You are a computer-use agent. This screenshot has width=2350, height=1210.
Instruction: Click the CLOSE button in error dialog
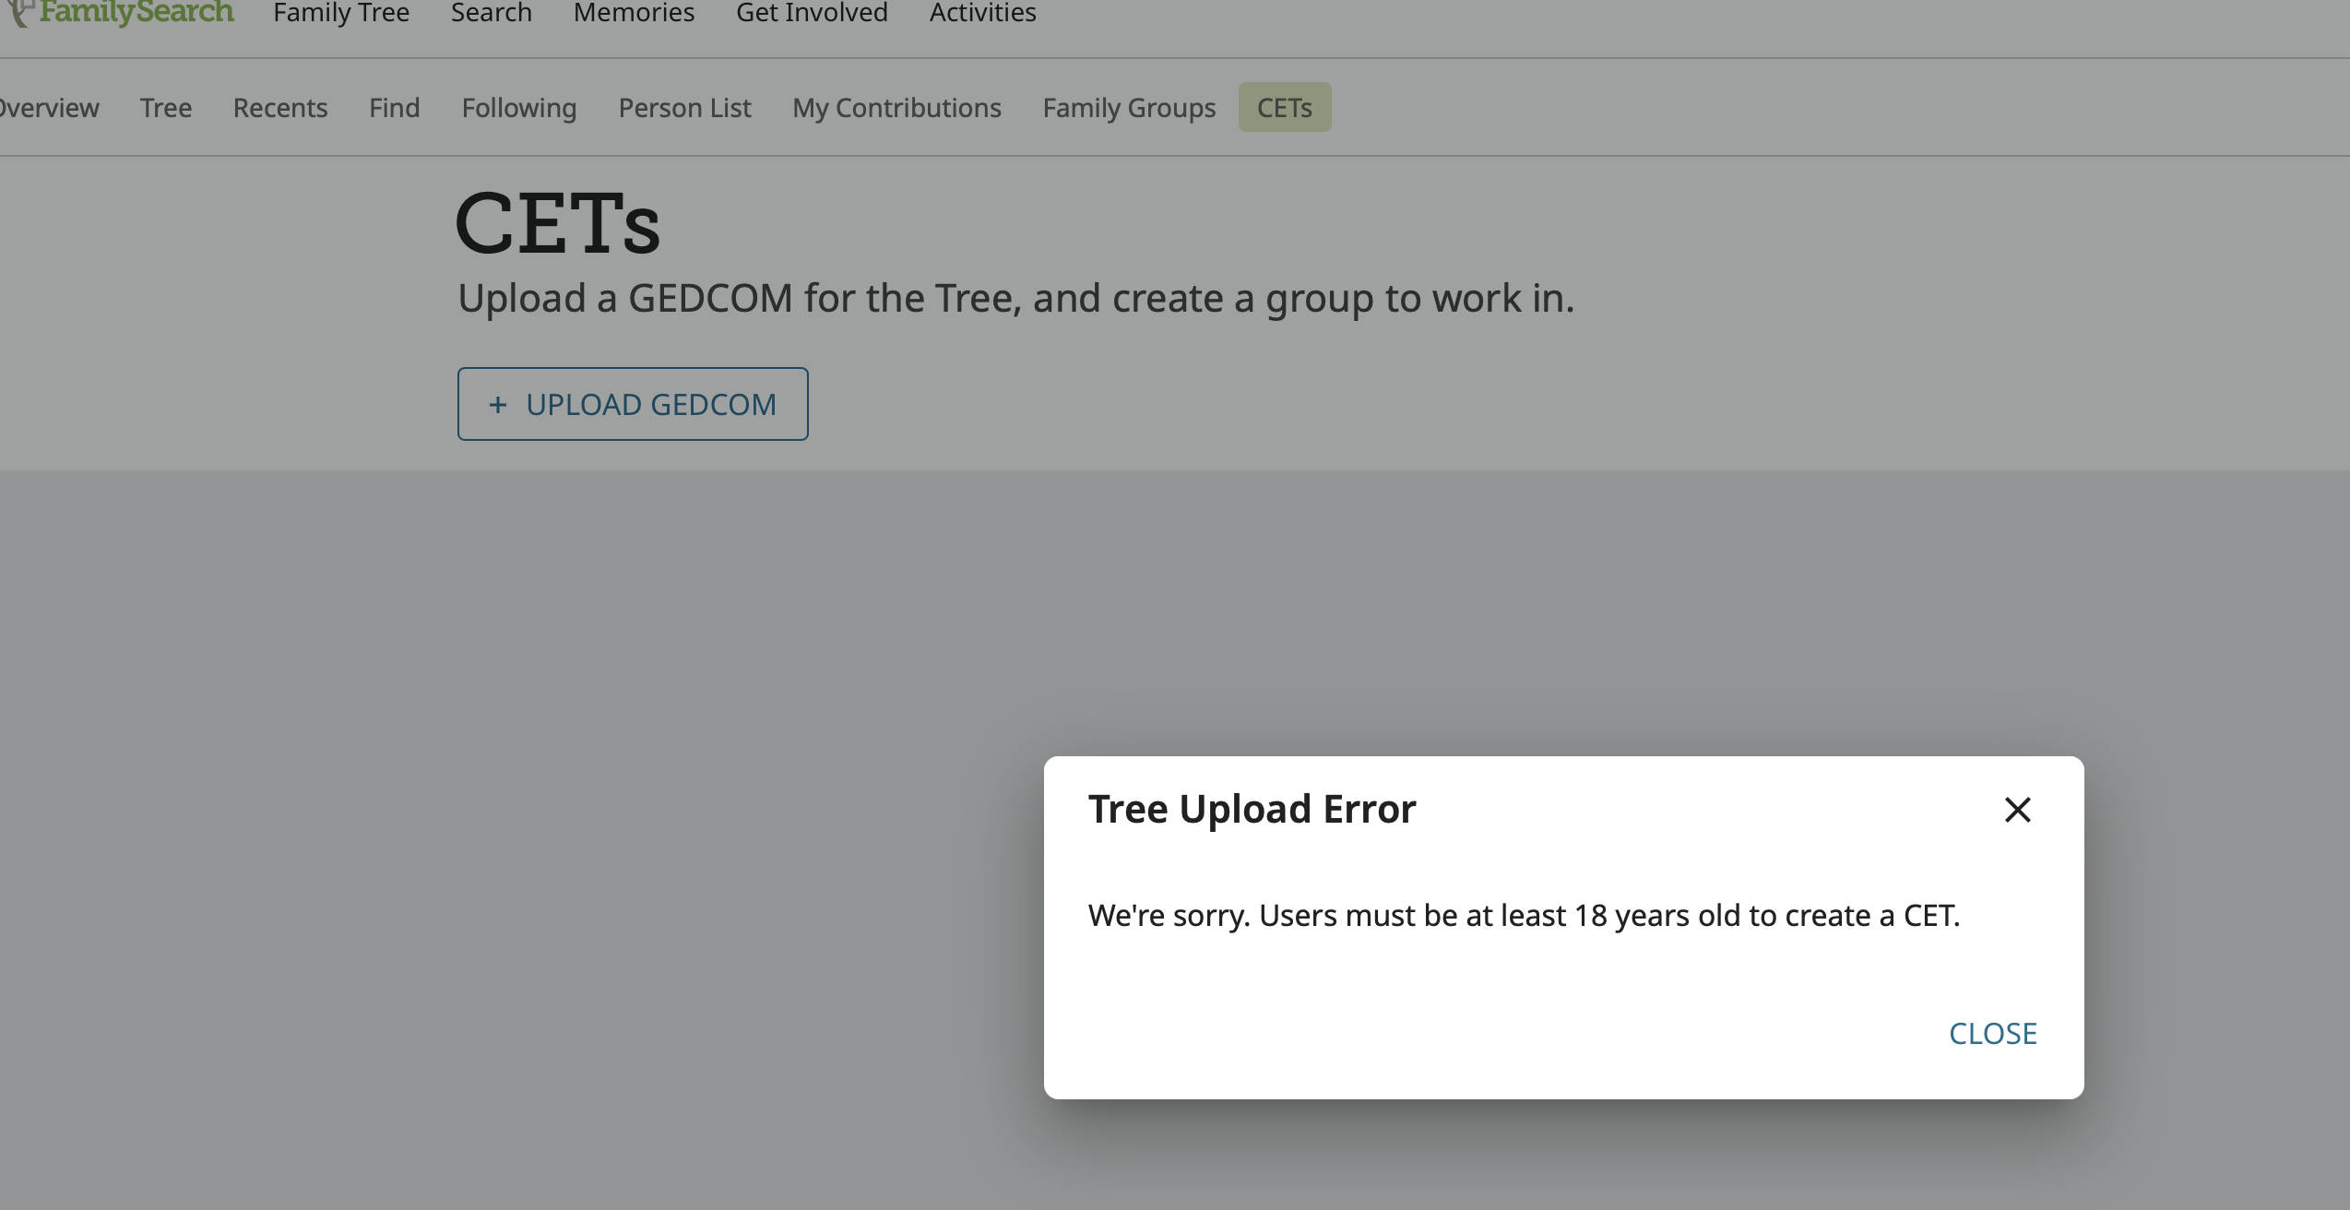[x=1992, y=1033]
